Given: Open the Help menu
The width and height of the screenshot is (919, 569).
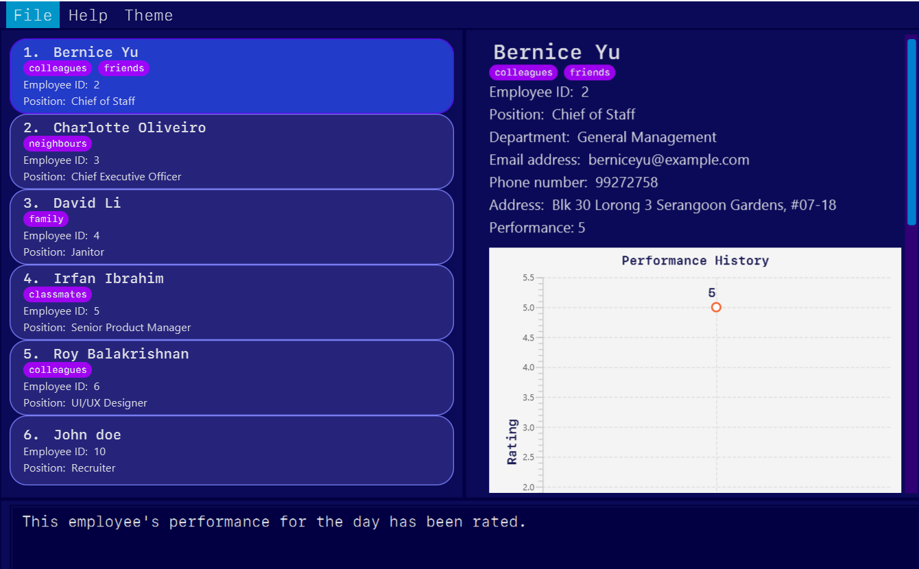Looking at the screenshot, I should [x=88, y=15].
